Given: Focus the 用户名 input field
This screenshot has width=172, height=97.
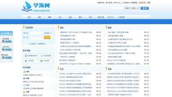Looking at the screenshot, I should (36, 33).
